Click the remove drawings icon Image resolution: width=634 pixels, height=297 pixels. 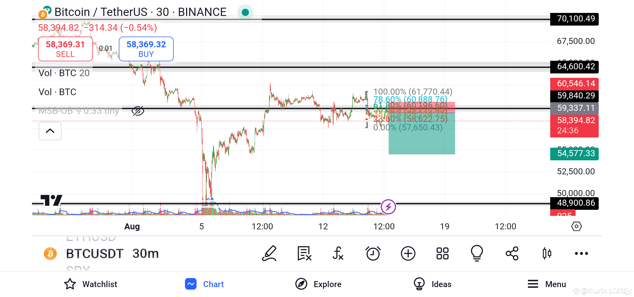[x=304, y=253]
